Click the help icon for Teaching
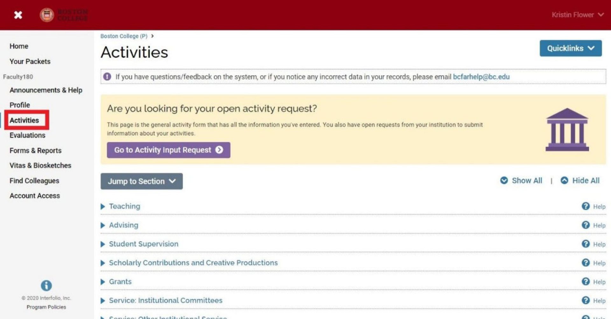 [586, 206]
